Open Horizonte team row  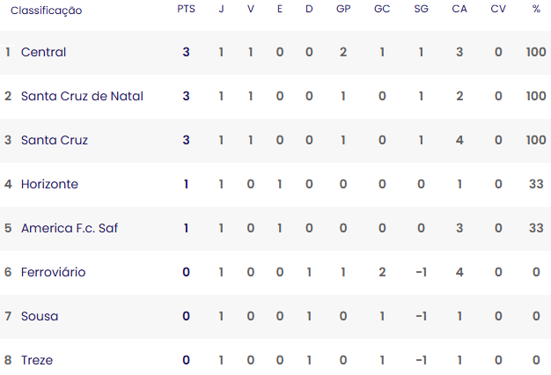pyautogui.click(x=49, y=184)
